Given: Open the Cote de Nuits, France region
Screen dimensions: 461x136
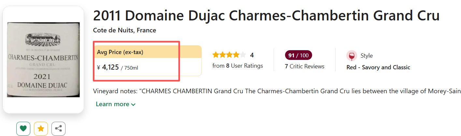Looking at the screenshot, I should point(124,30).
